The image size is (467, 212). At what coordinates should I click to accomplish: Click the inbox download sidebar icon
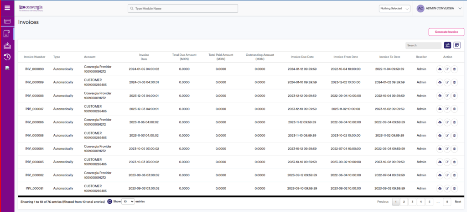tap(7, 45)
